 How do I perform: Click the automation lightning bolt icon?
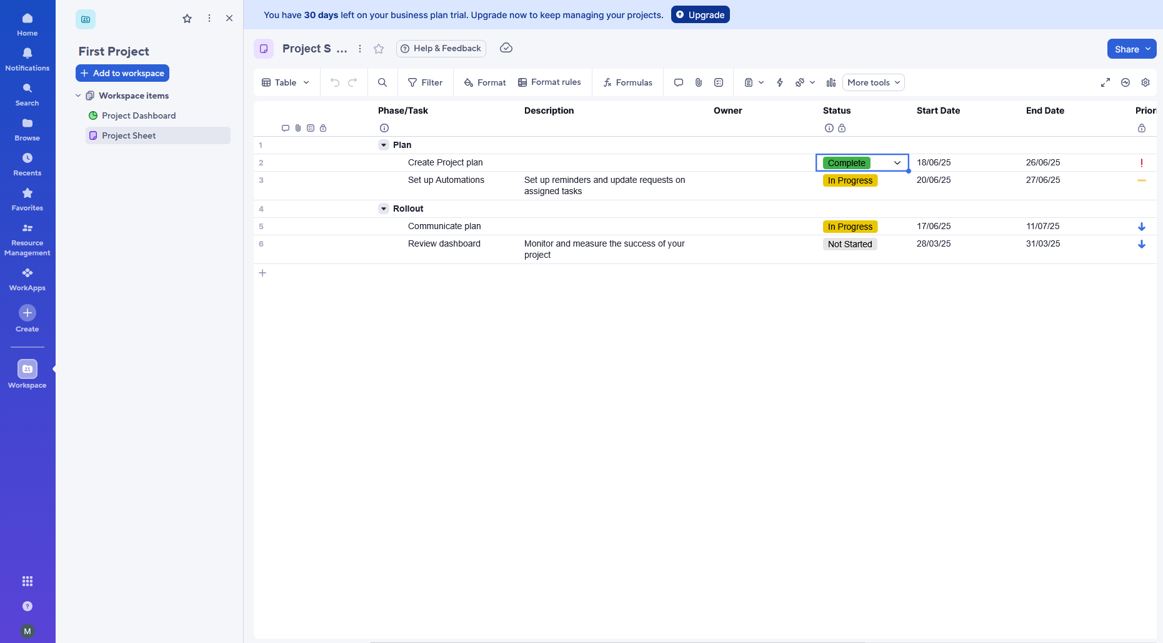pos(779,82)
